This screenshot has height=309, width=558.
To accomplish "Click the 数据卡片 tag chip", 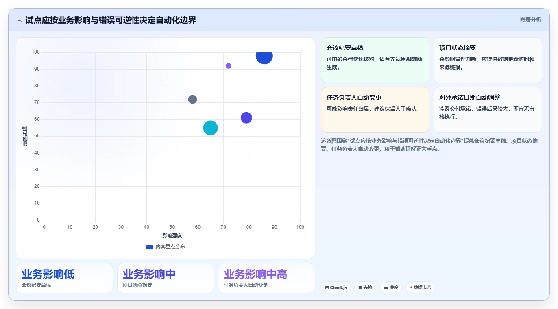I will [421, 287].
